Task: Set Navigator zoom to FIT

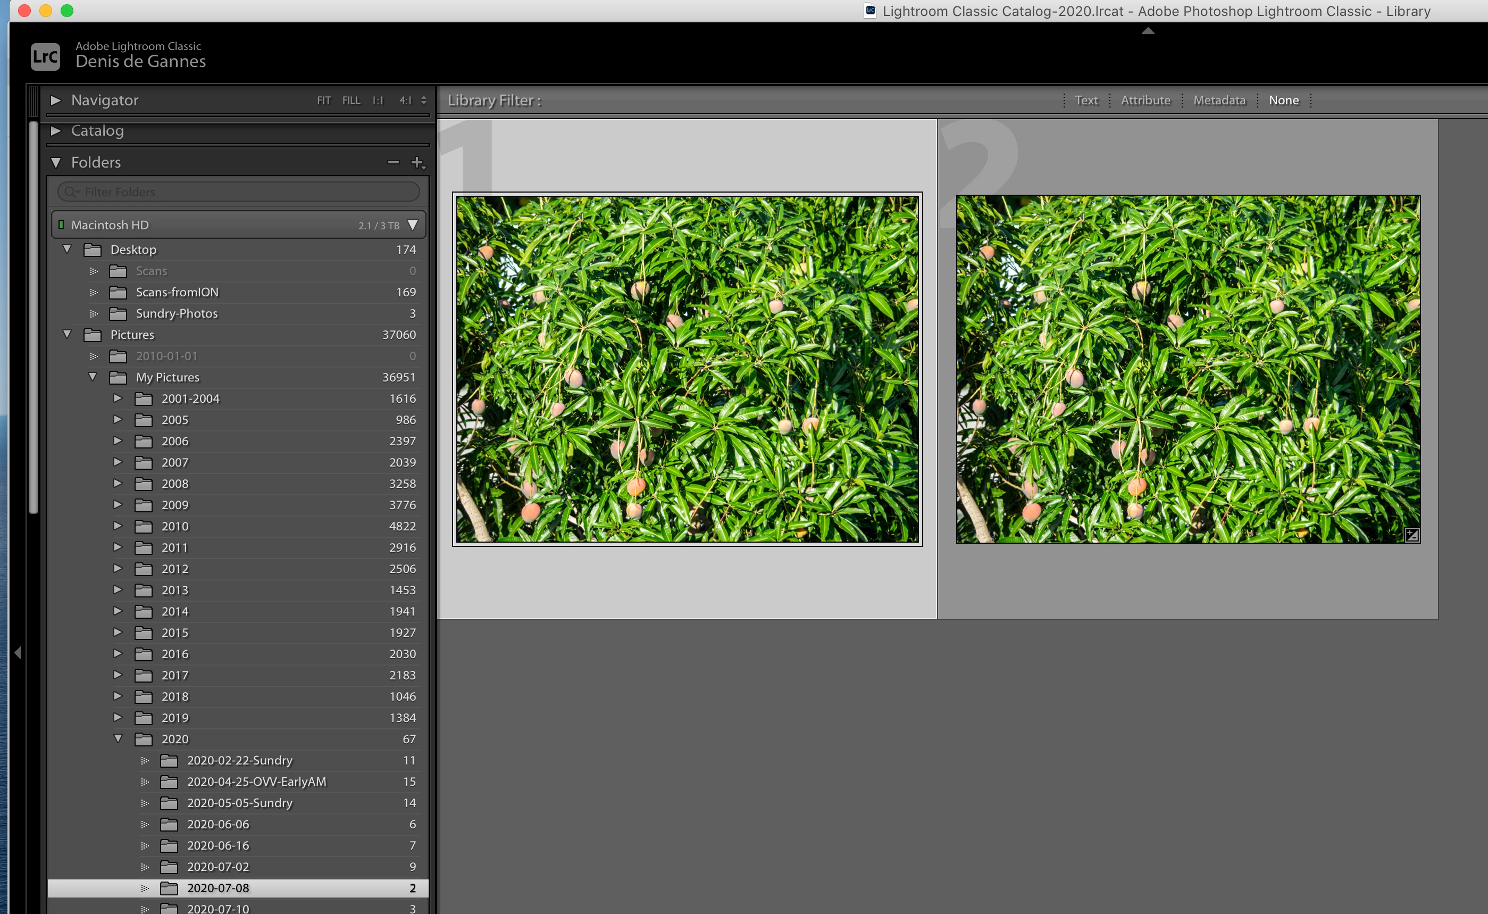Action: [324, 101]
